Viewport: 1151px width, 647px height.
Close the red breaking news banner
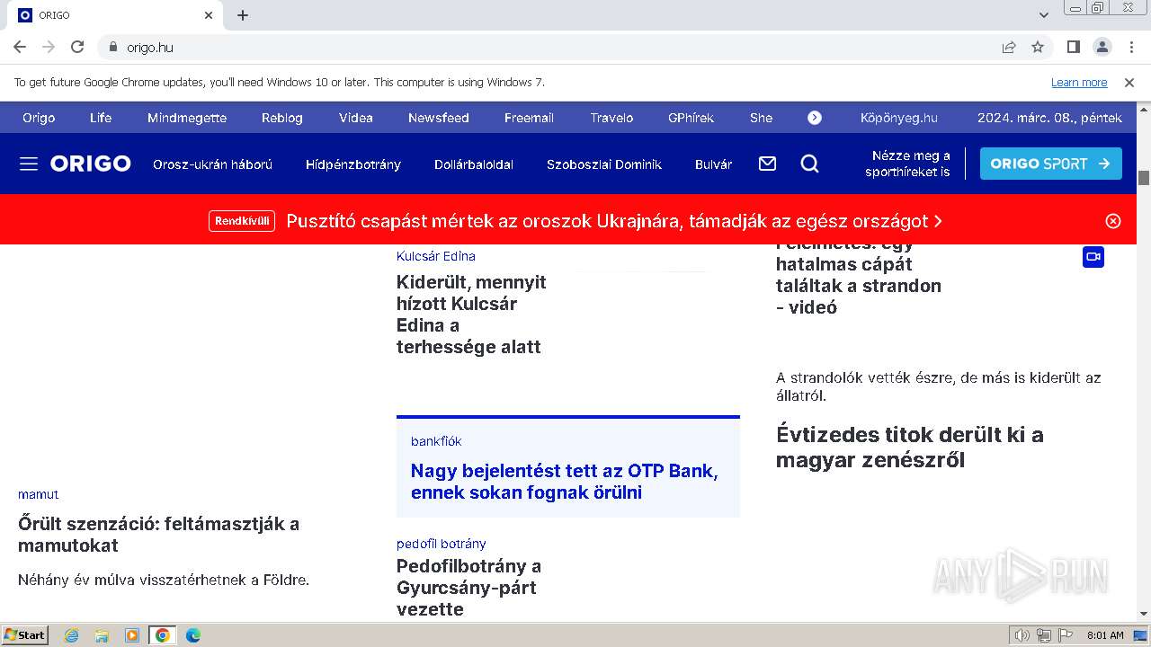1113,221
